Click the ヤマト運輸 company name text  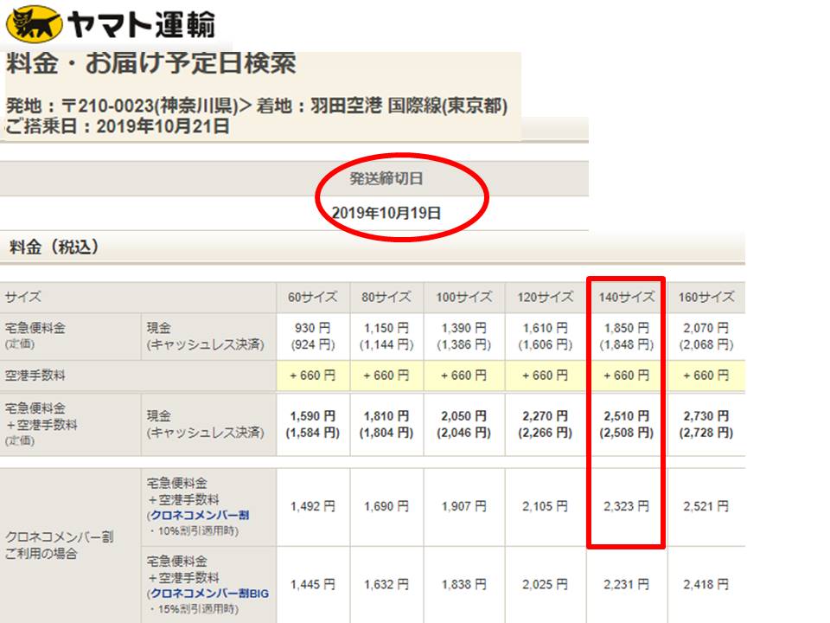pyautogui.click(x=141, y=25)
